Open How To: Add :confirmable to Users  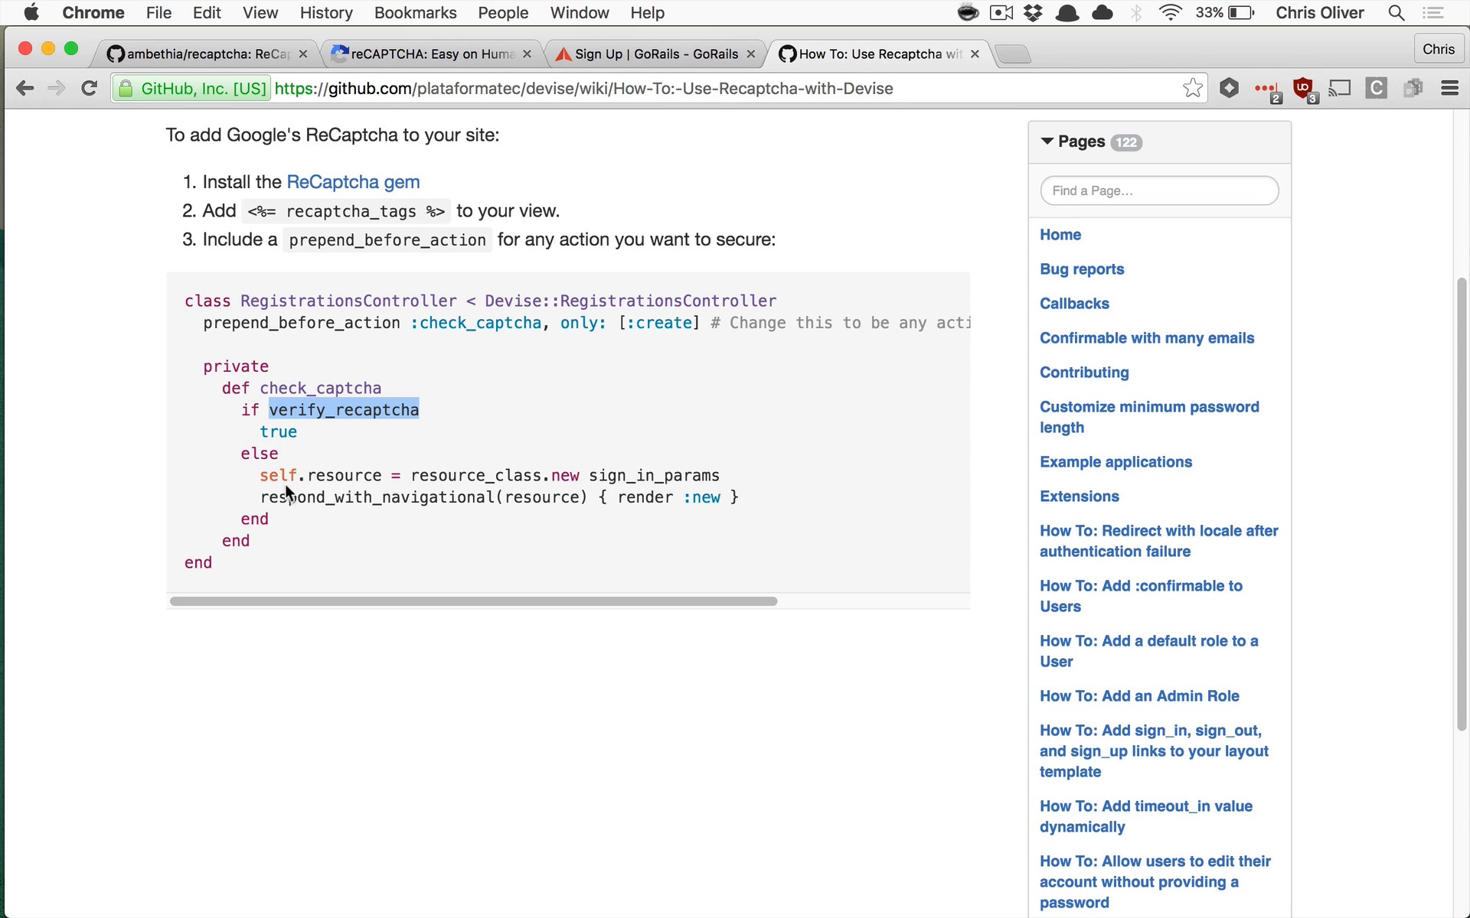(1141, 596)
